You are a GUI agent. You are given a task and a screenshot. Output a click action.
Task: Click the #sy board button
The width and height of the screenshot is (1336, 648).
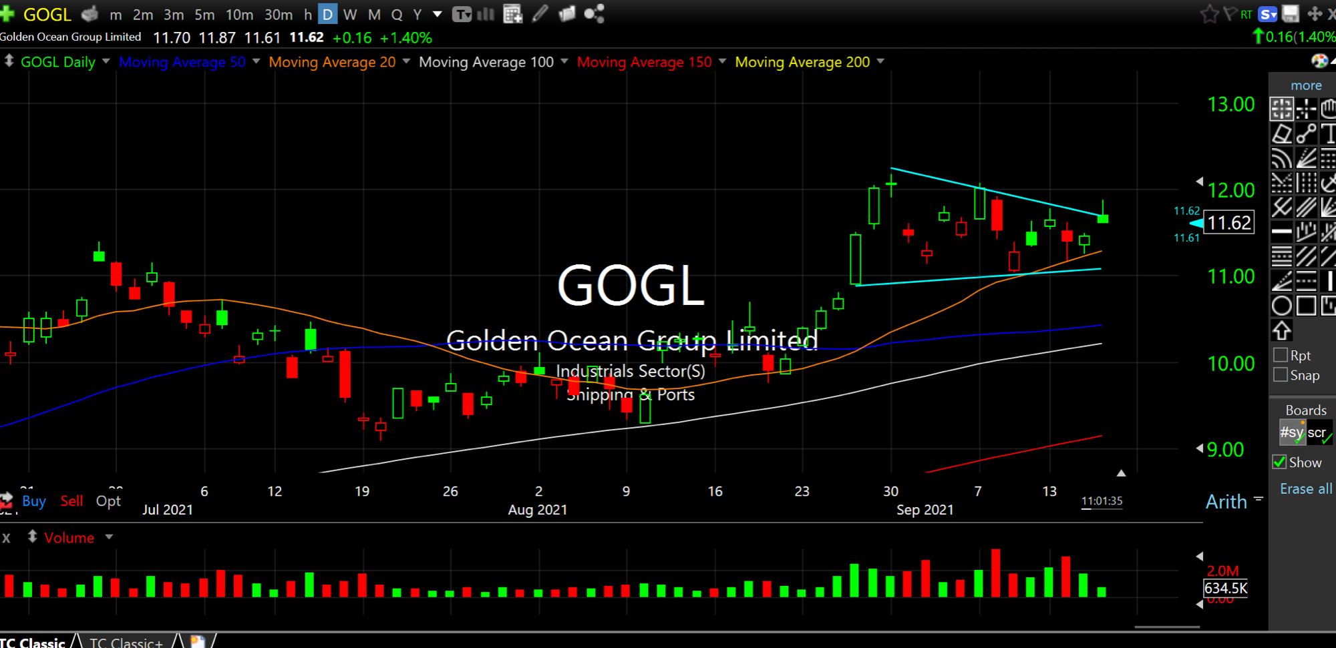point(1292,432)
